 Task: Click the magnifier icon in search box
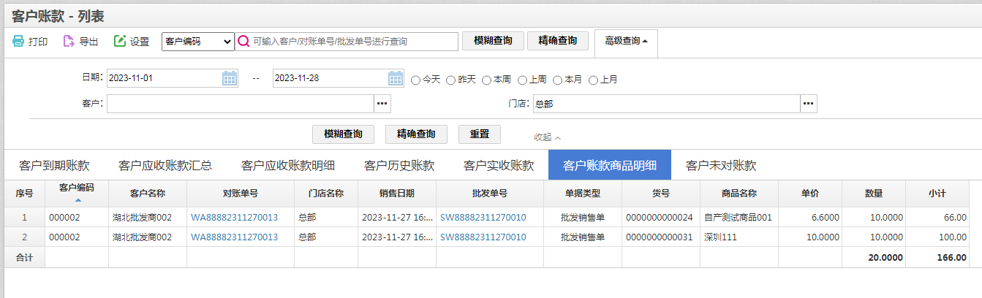[243, 42]
